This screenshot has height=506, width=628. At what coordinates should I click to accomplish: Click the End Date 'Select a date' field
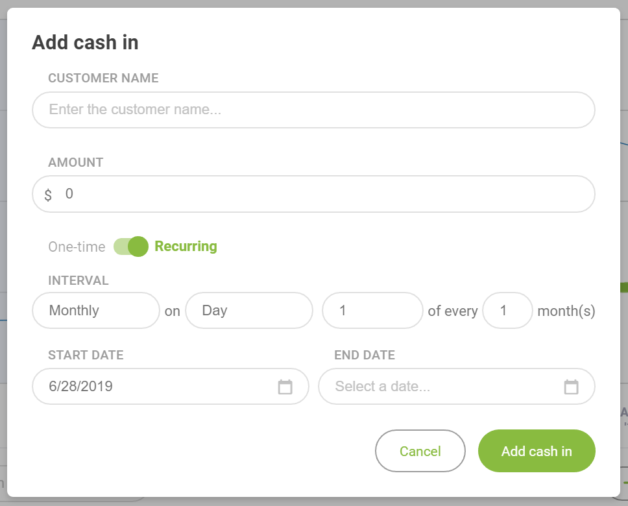457,387
